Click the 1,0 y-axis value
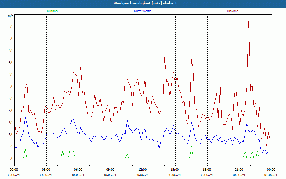This screenshot has width=286, height=179. click(x=11, y=134)
